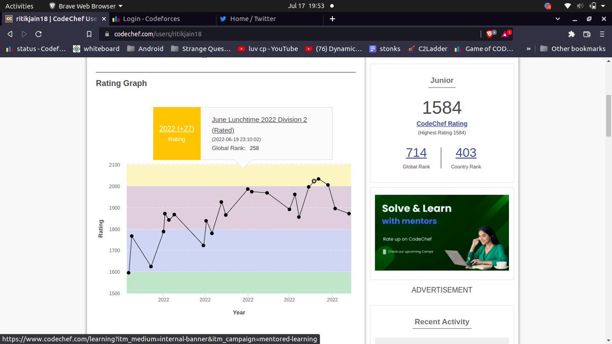The height and width of the screenshot is (344, 612).
Task: Close the ritikjain18 CodeChef tab
Action: tap(104, 19)
